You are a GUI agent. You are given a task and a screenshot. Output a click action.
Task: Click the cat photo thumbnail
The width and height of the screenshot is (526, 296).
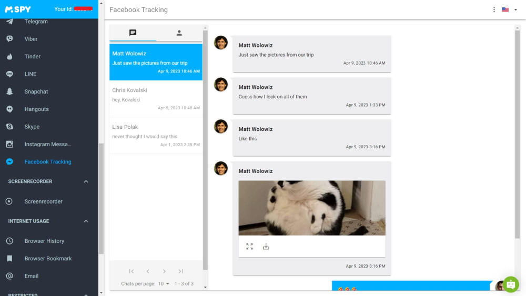[312, 208]
